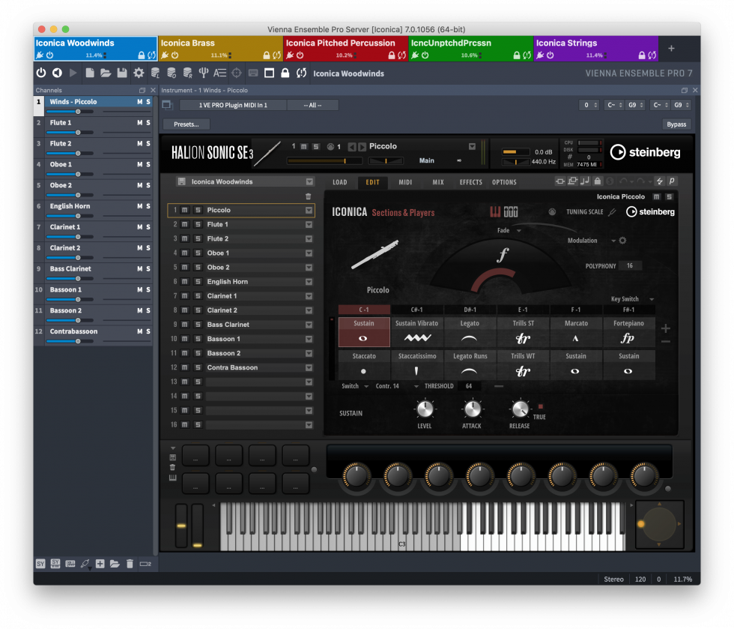Click the red piano keys icon in Iconica header

click(x=495, y=212)
